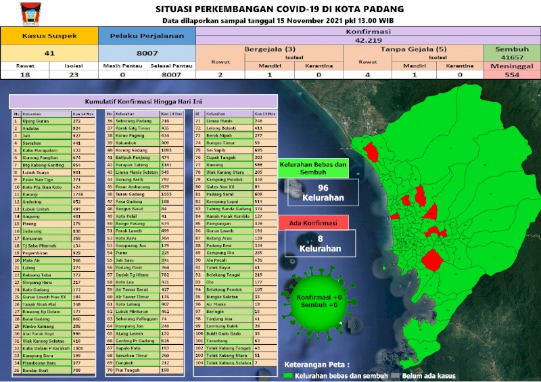Click the confirmed total '42.219'
The image size is (541, 382).
tap(368, 40)
